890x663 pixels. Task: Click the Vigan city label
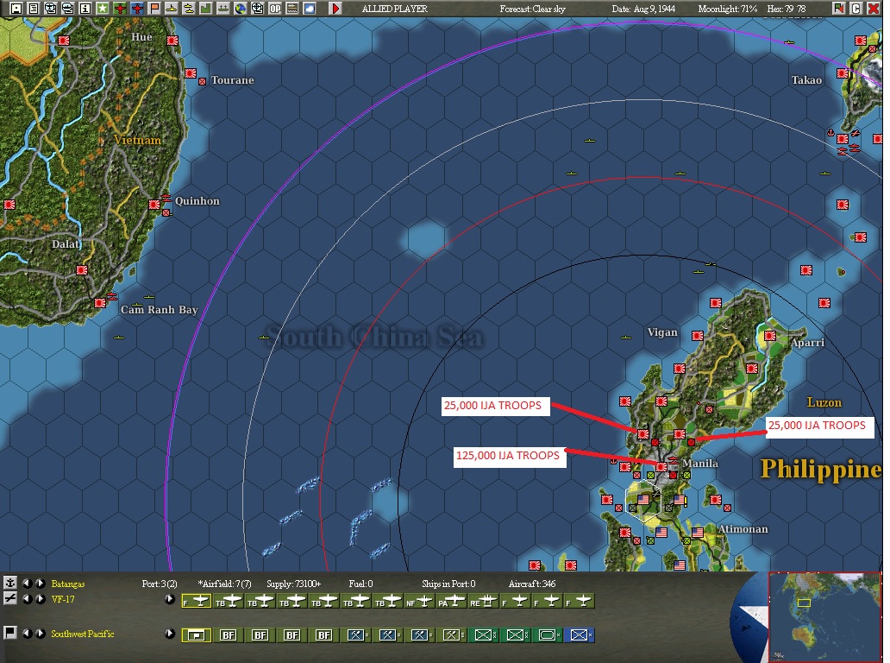click(x=662, y=332)
